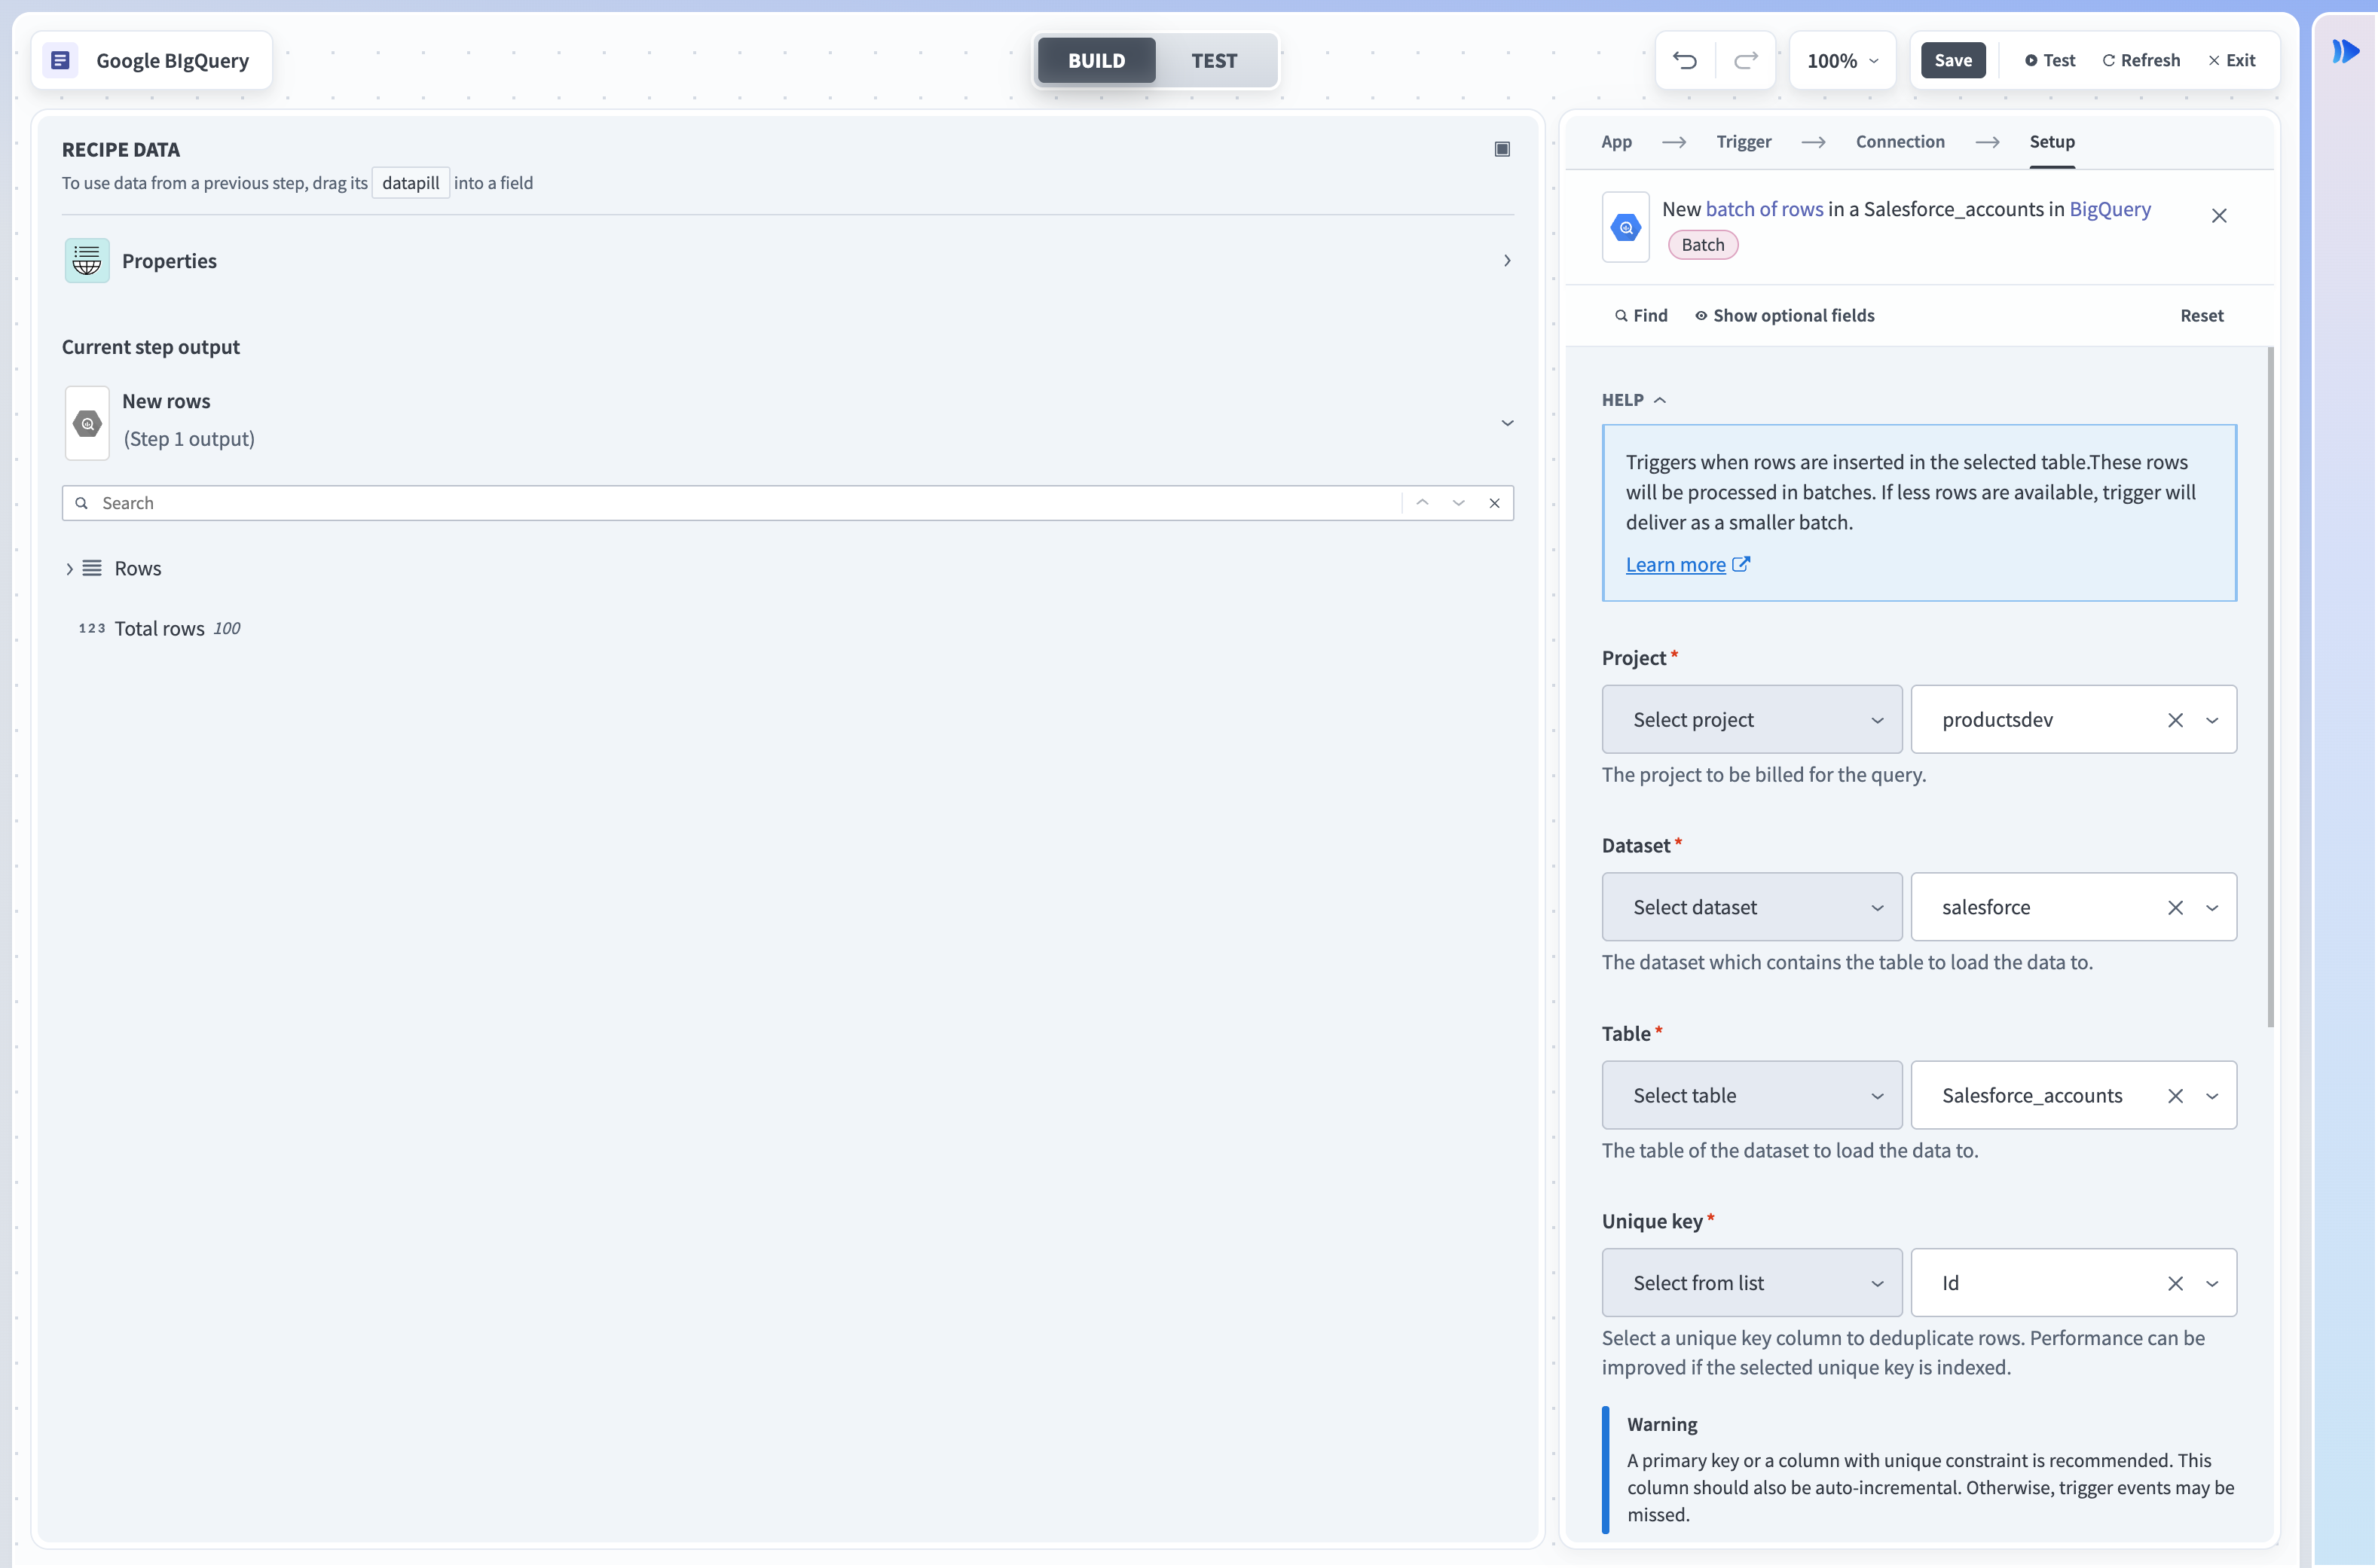Go to the Connection step tab
This screenshot has height=1568, width=2378.
point(1900,142)
